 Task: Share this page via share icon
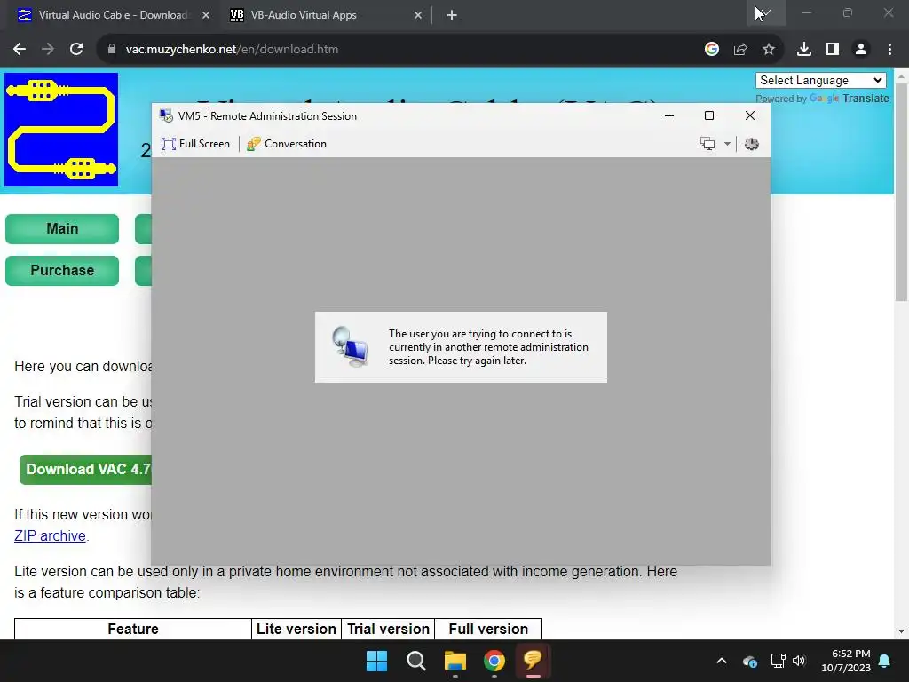pos(740,50)
